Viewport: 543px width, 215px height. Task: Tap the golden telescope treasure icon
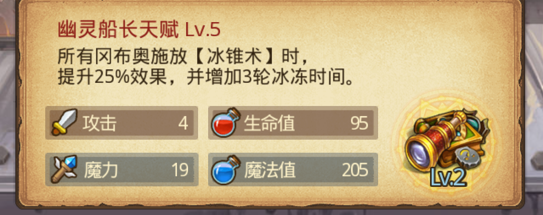click(447, 141)
